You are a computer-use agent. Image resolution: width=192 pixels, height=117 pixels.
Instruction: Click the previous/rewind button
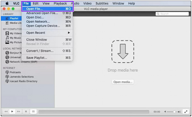click(x=6, y=111)
